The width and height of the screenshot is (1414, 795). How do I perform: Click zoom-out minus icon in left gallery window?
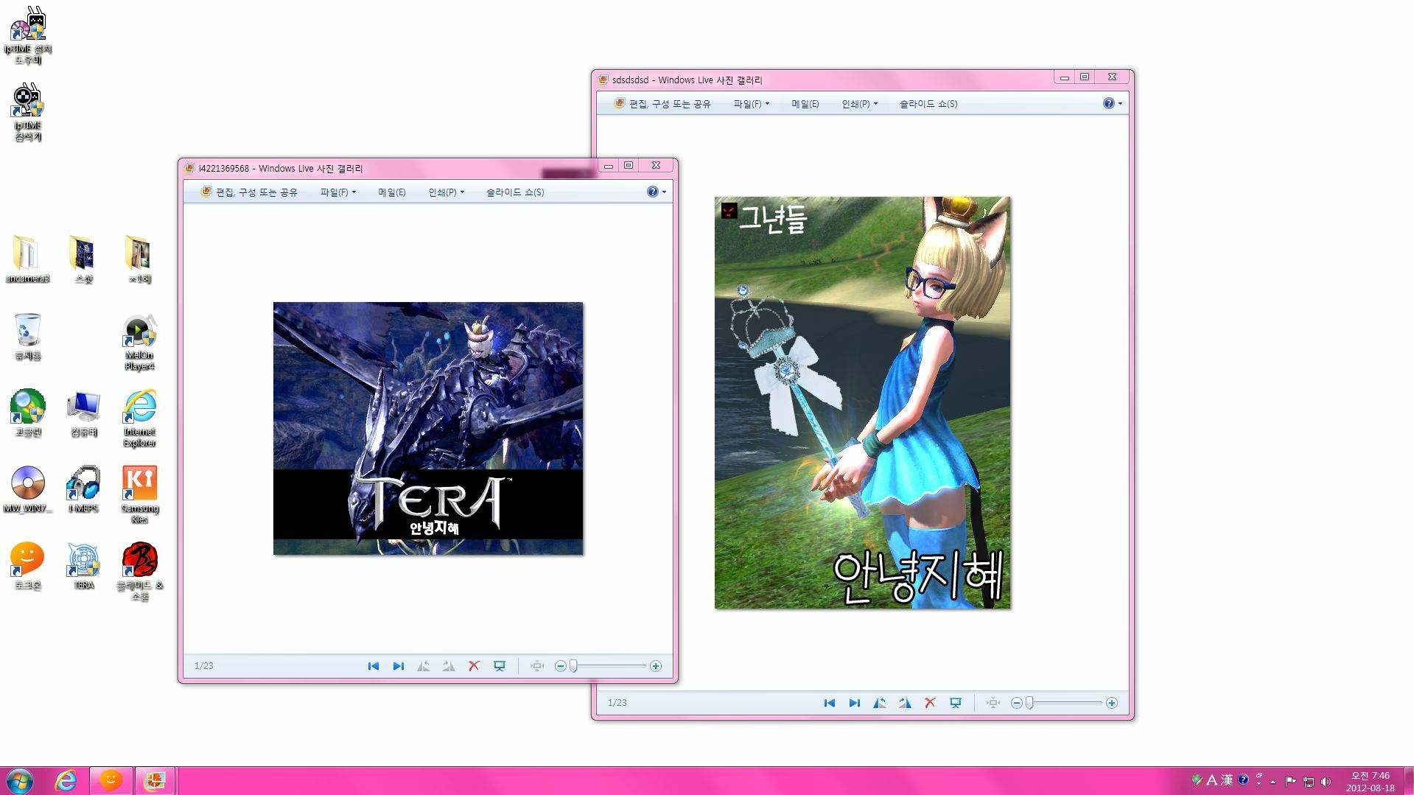click(560, 666)
